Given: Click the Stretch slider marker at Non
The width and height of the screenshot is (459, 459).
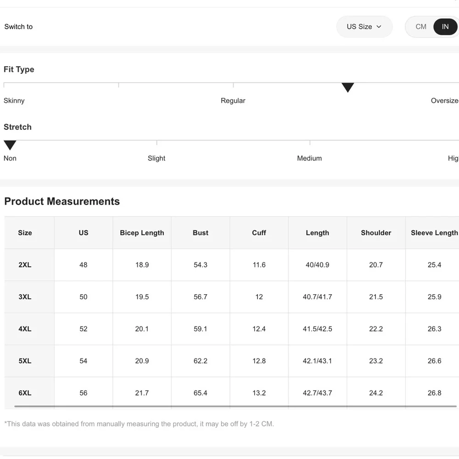Looking at the screenshot, I should [x=10, y=145].
